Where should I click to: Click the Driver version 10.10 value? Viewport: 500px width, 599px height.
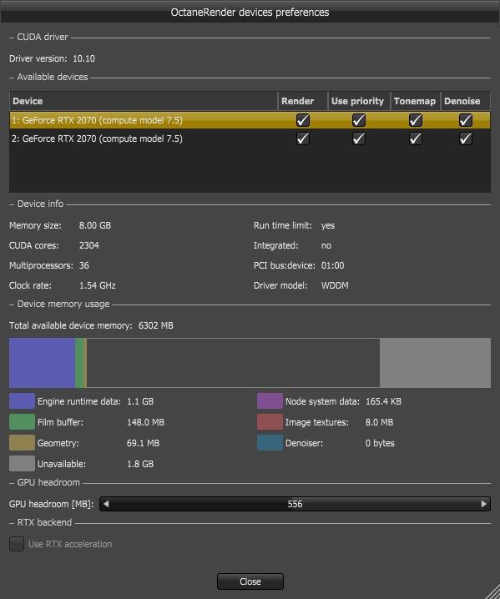83,58
